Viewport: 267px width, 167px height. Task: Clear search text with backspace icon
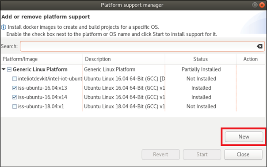(x=259, y=46)
